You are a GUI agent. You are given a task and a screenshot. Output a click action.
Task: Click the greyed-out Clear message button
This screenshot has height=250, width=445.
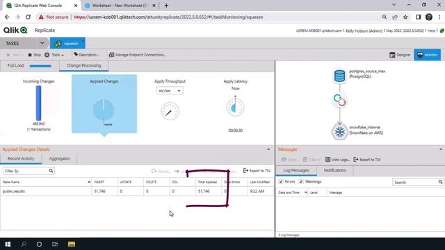click(x=311, y=160)
